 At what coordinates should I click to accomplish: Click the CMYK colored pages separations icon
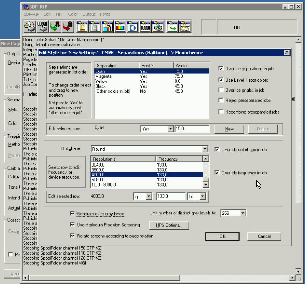pos(107,27)
